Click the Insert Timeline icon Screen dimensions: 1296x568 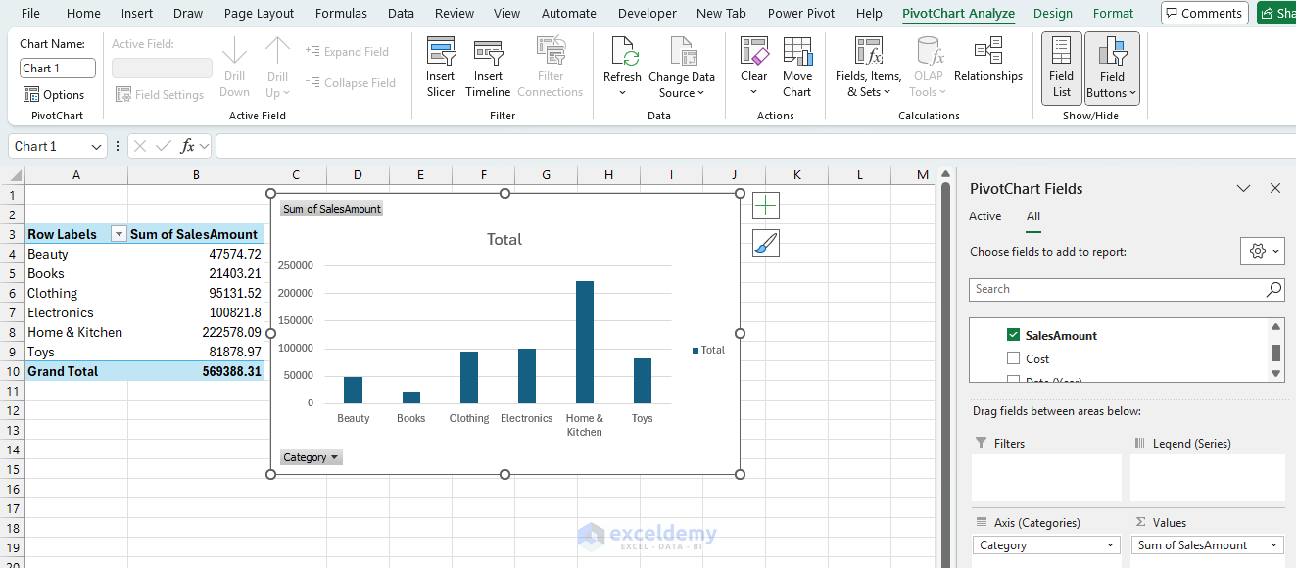click(488, 65)
